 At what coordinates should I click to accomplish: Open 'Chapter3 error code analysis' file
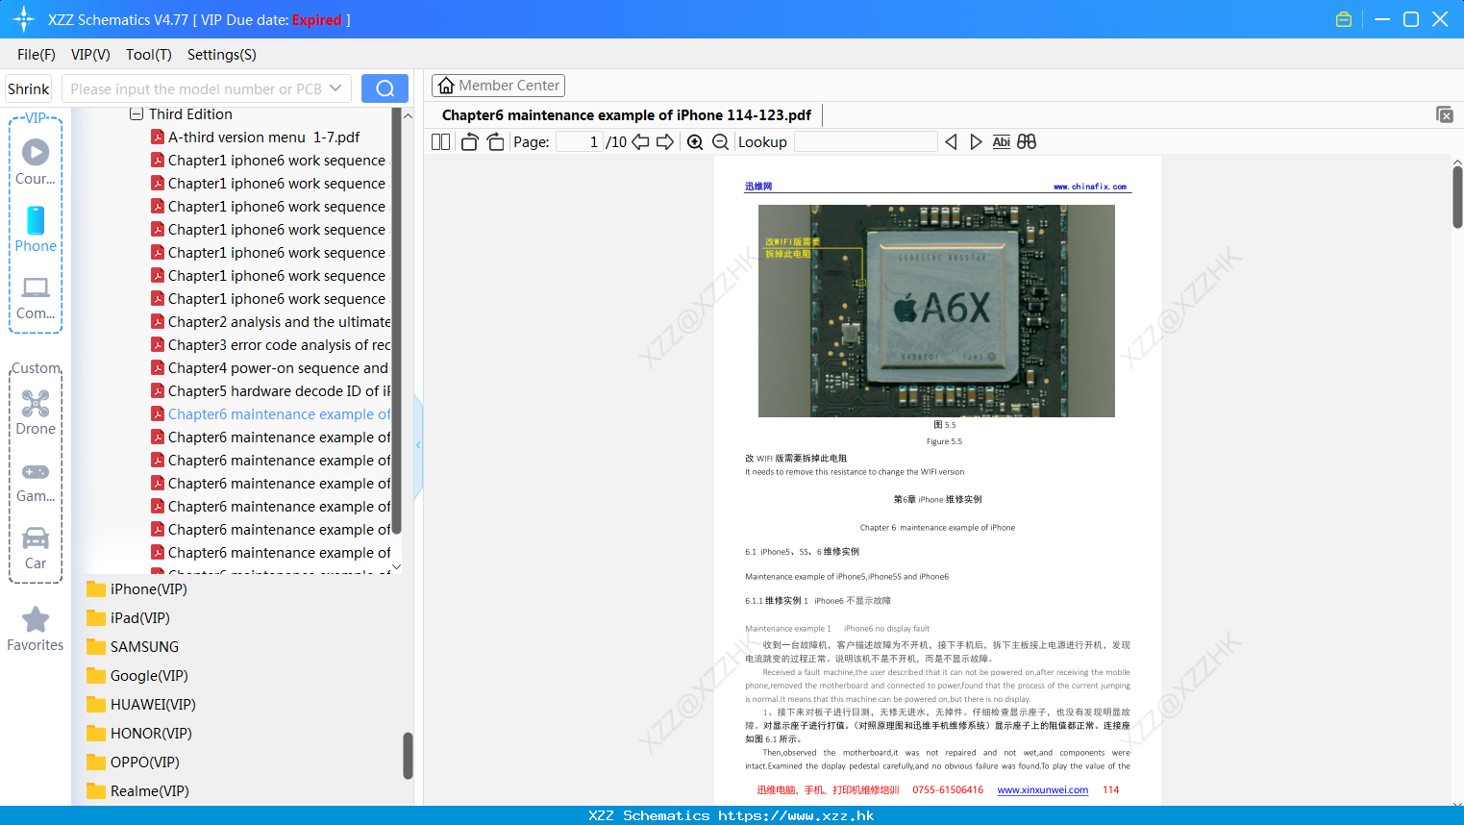[271, 345]
